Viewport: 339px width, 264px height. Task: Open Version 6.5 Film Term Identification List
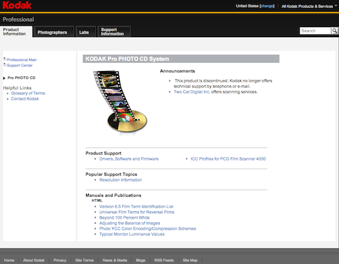(136, 206)
